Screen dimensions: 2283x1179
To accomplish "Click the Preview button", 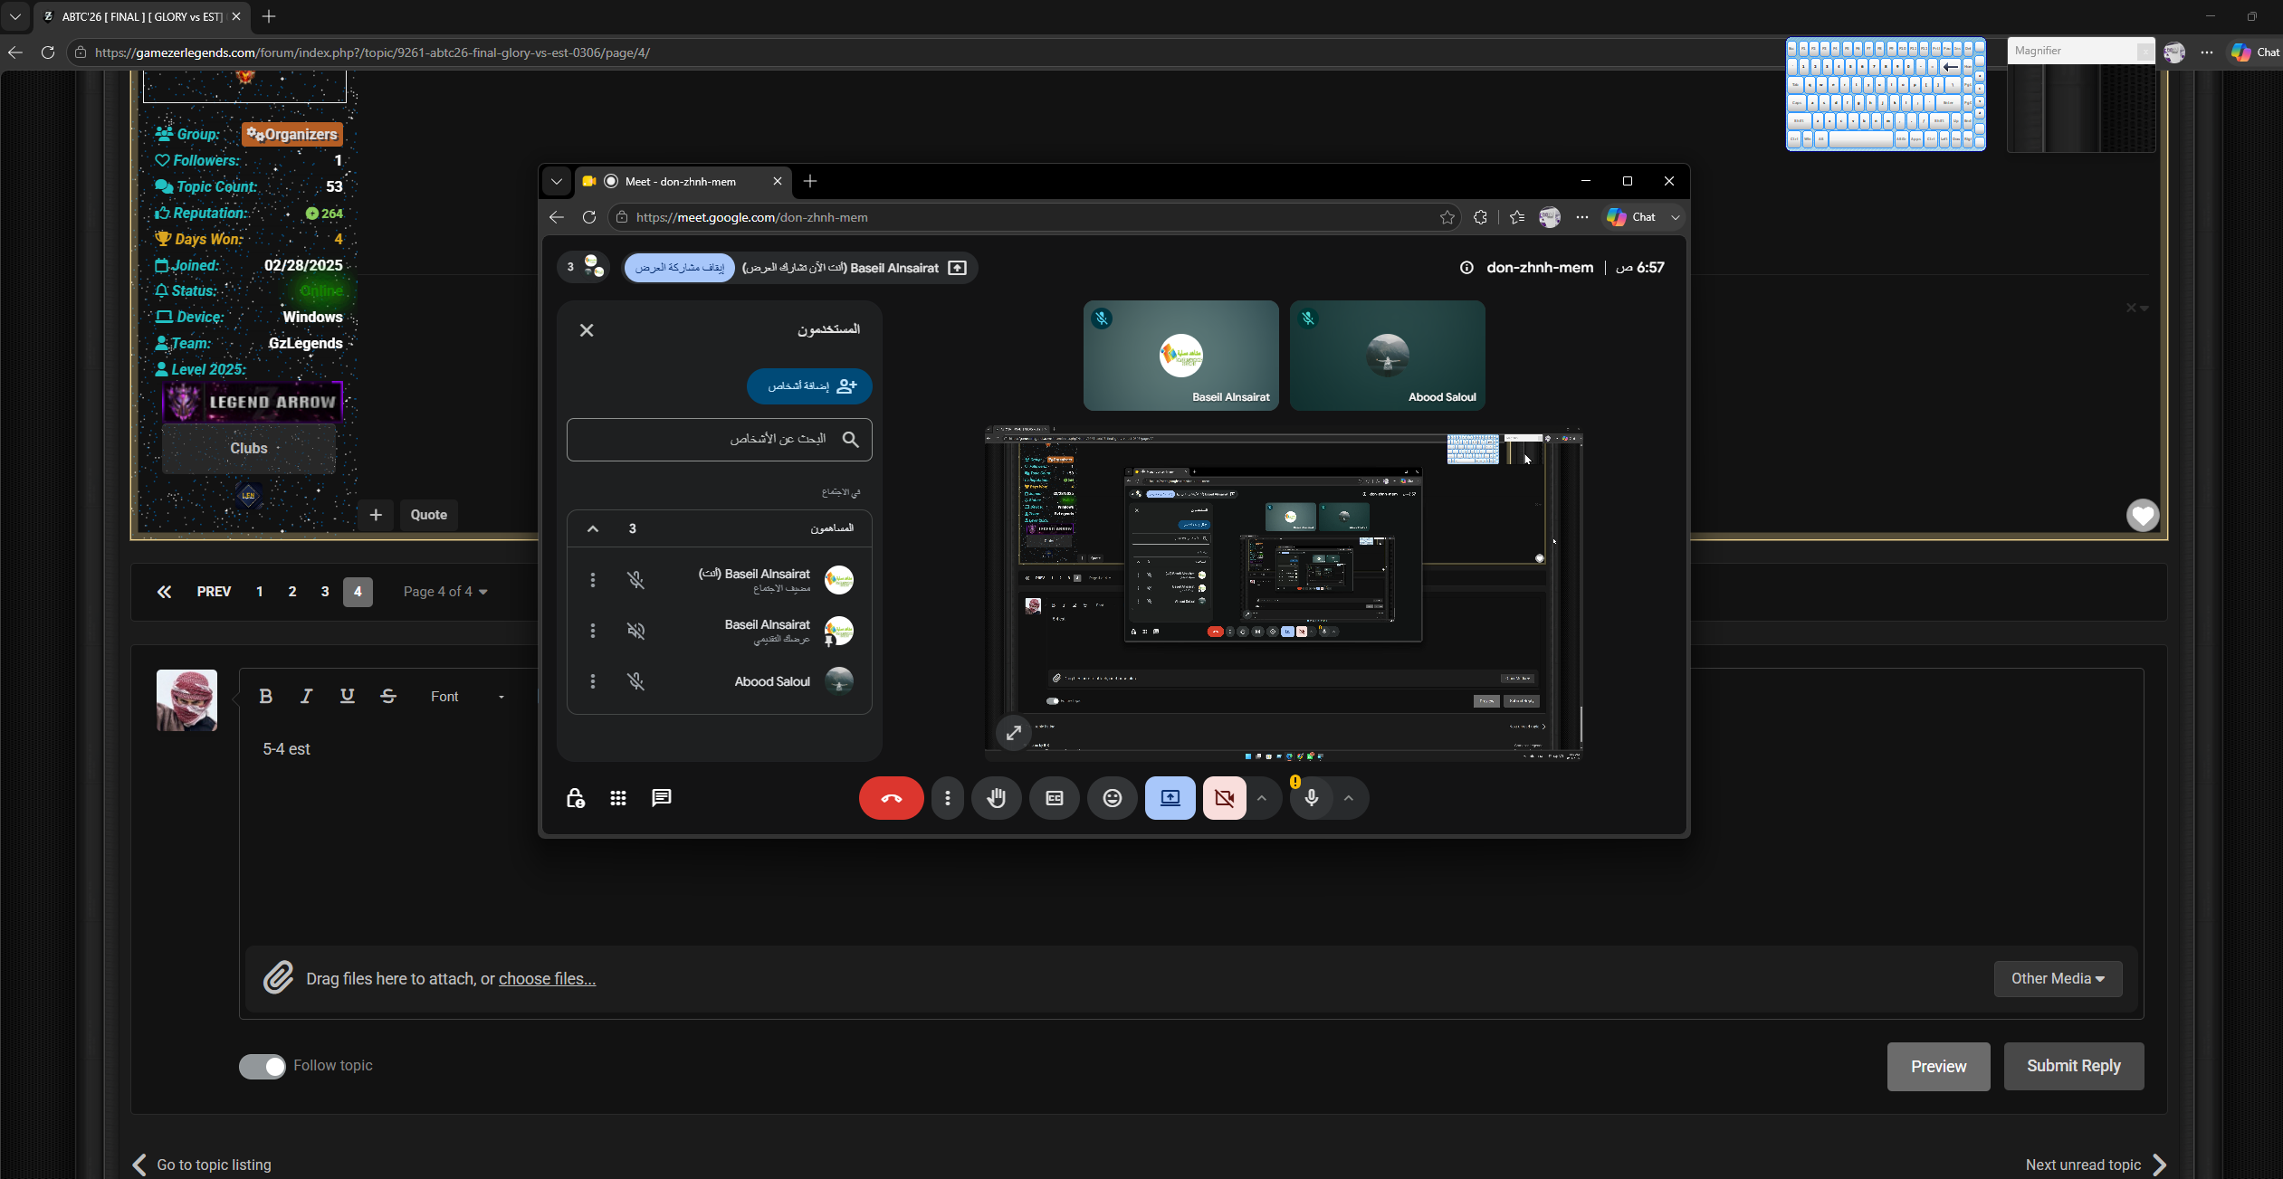I will [1938, 1067].
